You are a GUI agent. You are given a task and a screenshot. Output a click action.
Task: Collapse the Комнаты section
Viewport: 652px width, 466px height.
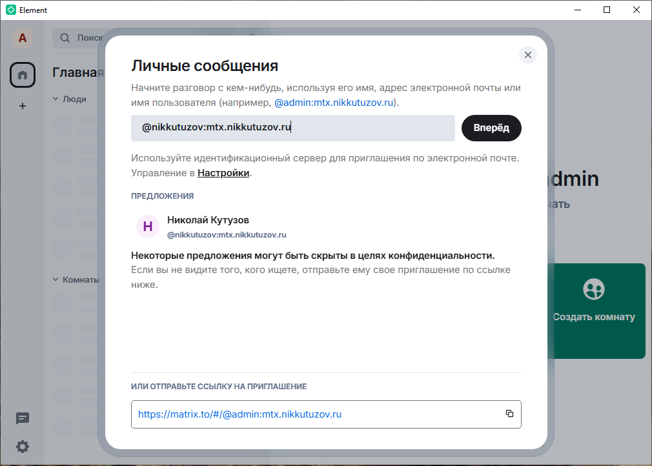[56, 280]
